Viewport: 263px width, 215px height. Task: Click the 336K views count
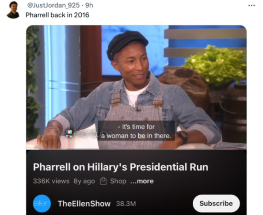tap(51, 181)
